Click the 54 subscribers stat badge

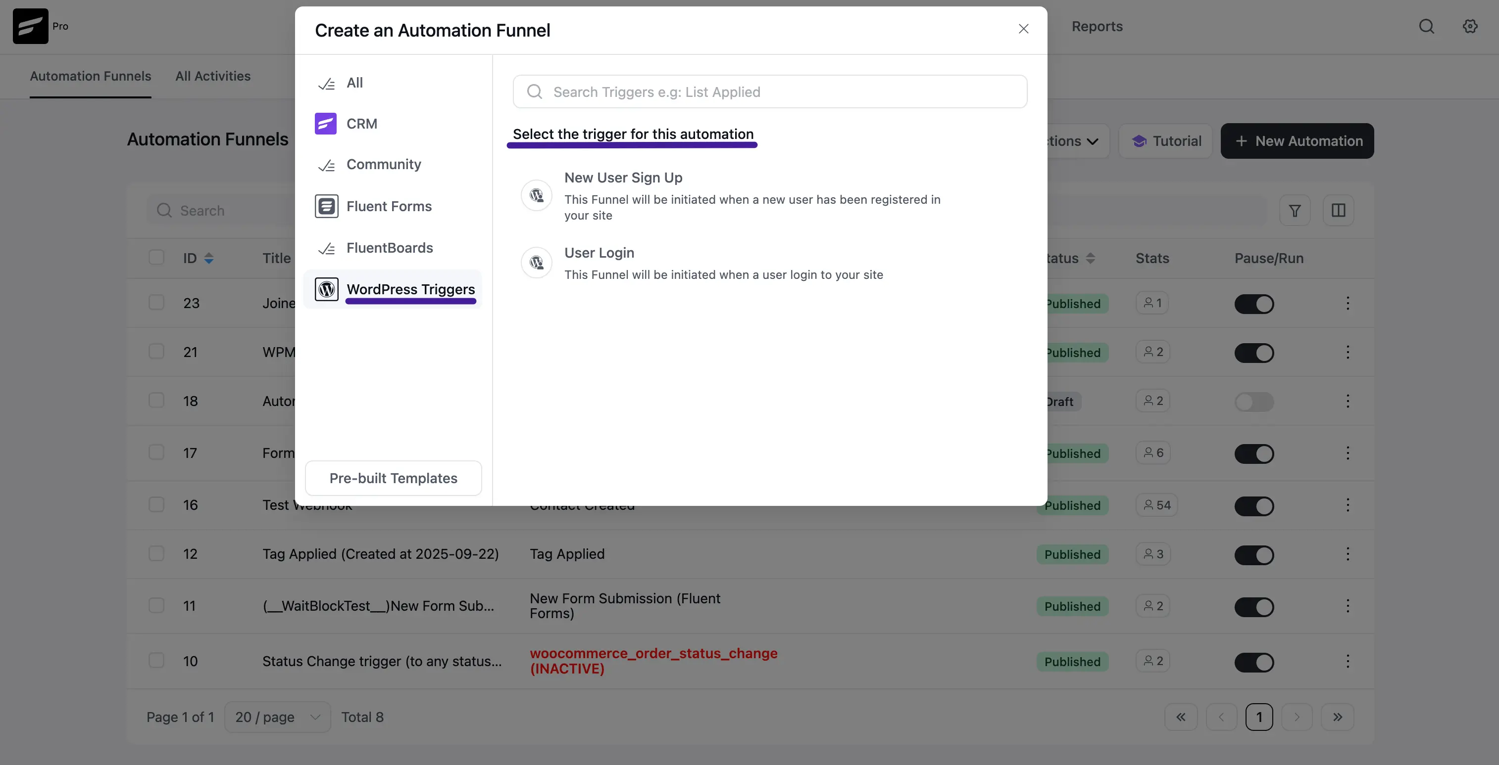[1156, 504]
